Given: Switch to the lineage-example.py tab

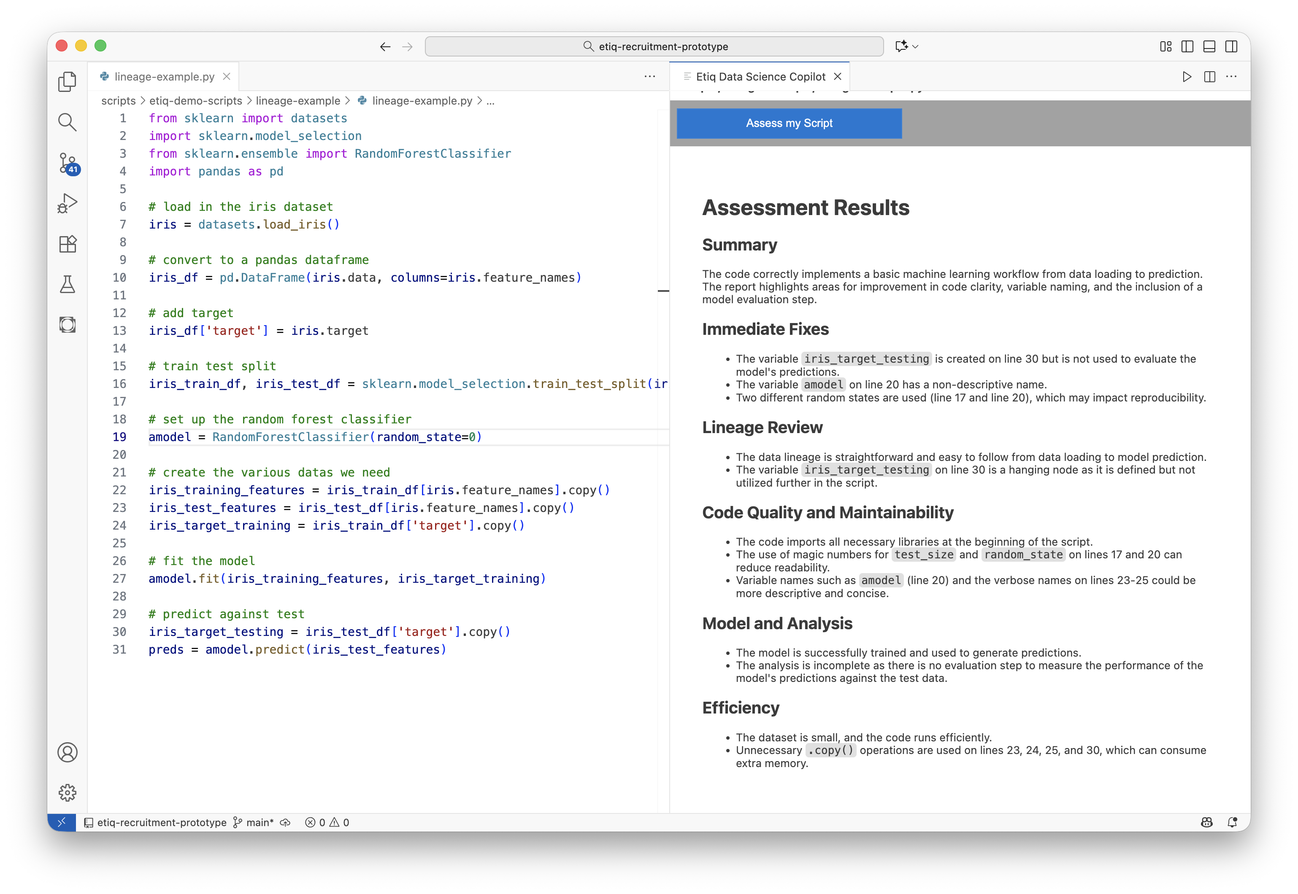Looking at the screenshot, I should pos(164,77).
